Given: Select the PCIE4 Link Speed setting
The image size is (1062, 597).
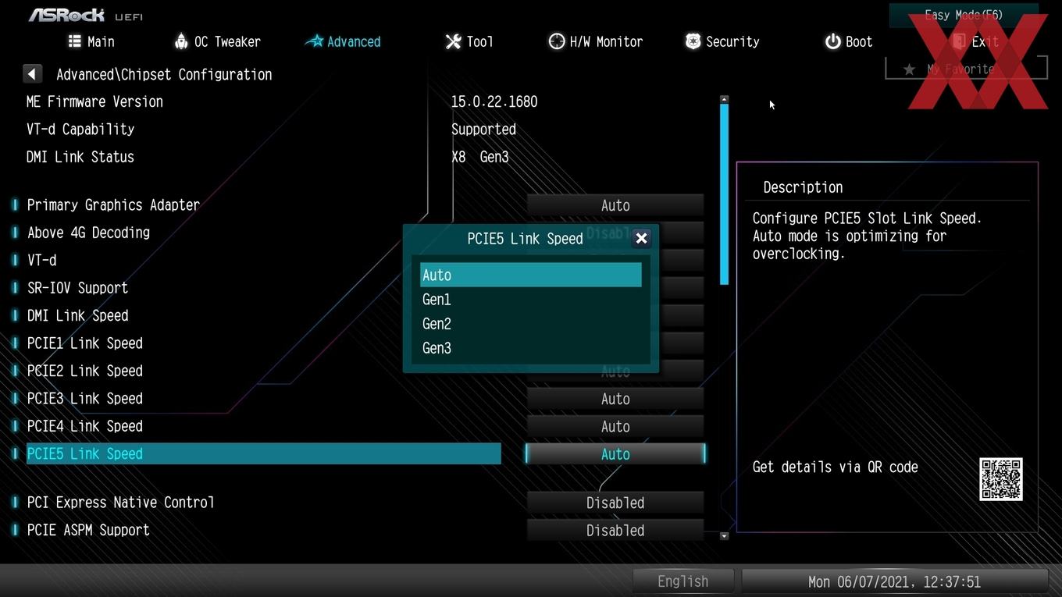Looking at the screenshot, I should (x=84, y=426).
